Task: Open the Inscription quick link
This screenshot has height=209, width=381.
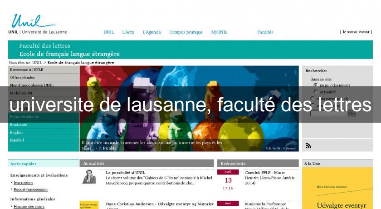Action: tap(23, 183)
